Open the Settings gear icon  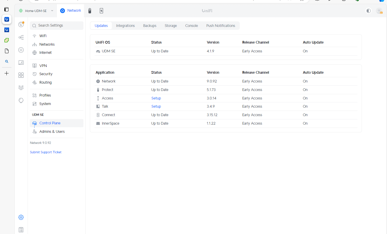21,217
